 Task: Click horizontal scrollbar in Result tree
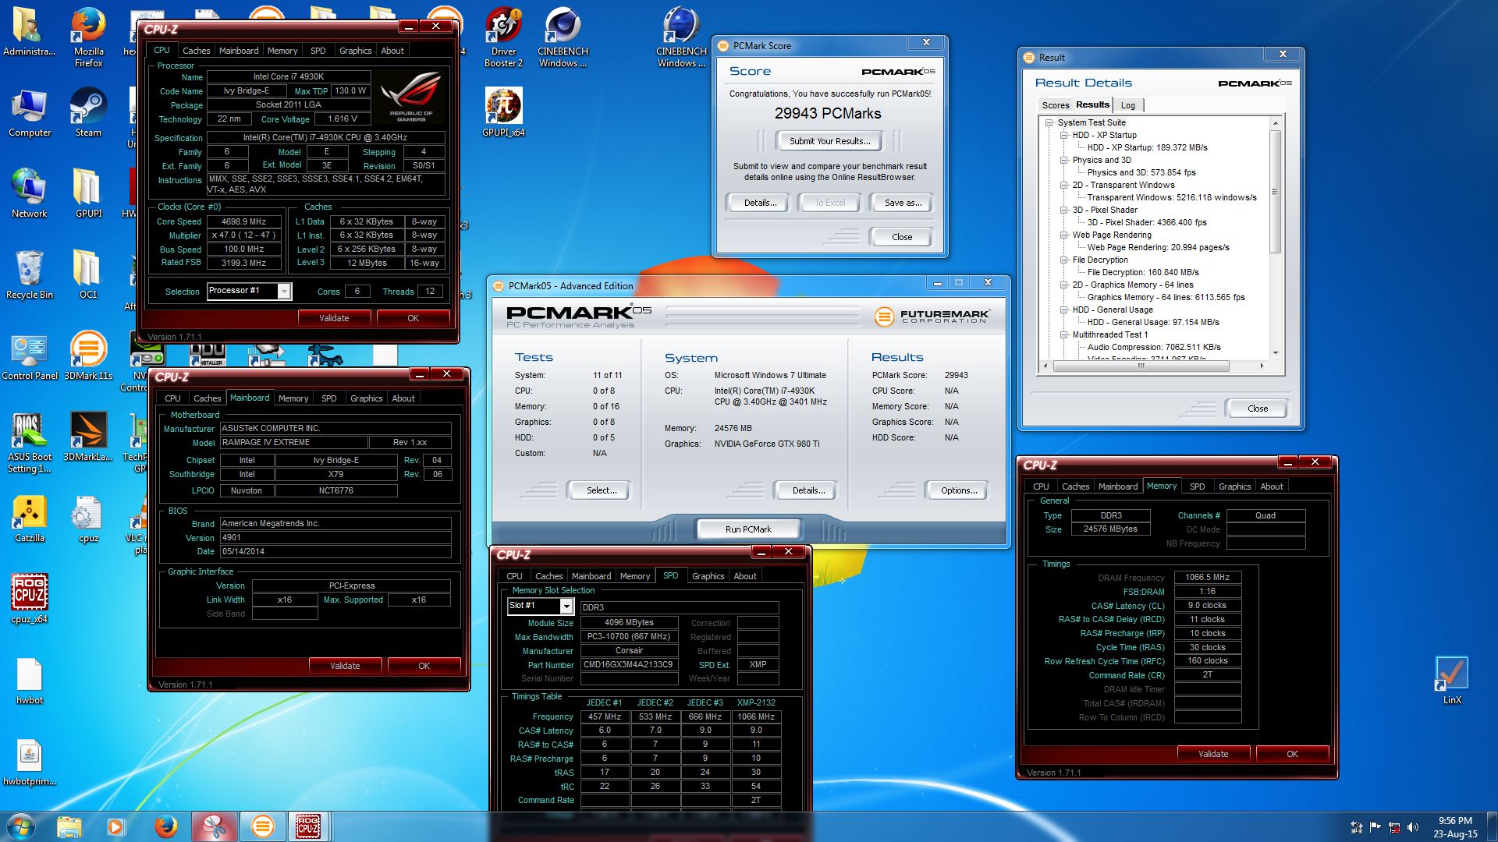(x=1141, y=366)
